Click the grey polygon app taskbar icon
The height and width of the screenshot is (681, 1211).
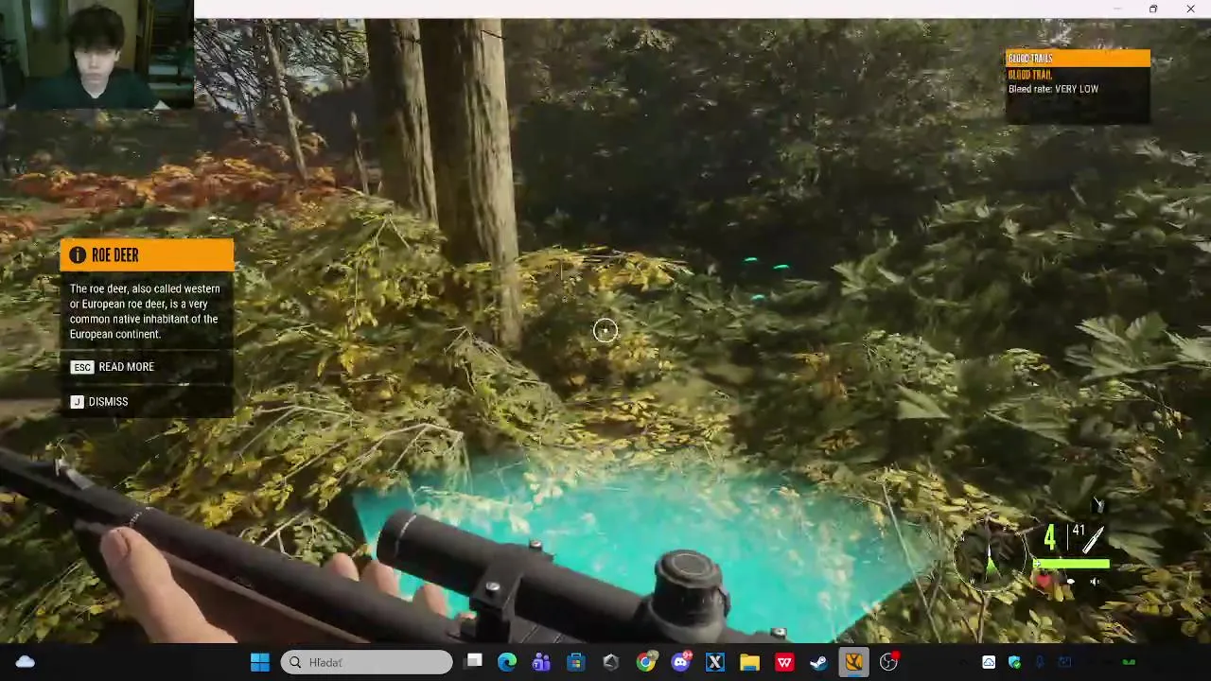coord(610,662)
